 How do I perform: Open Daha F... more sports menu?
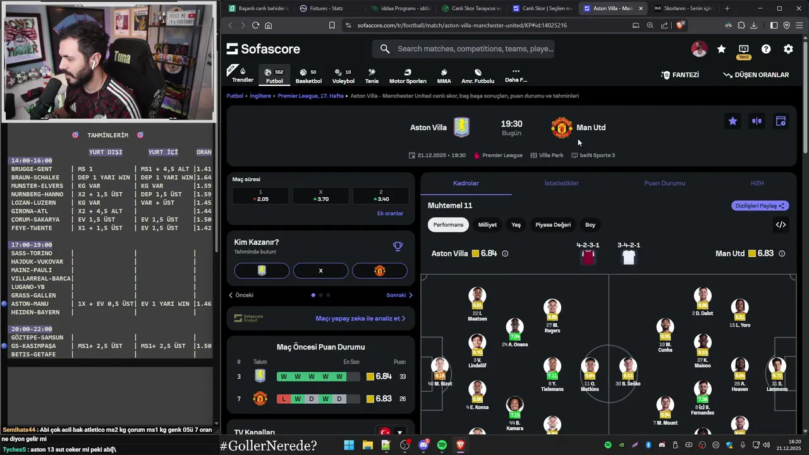(x=516, y=76)
